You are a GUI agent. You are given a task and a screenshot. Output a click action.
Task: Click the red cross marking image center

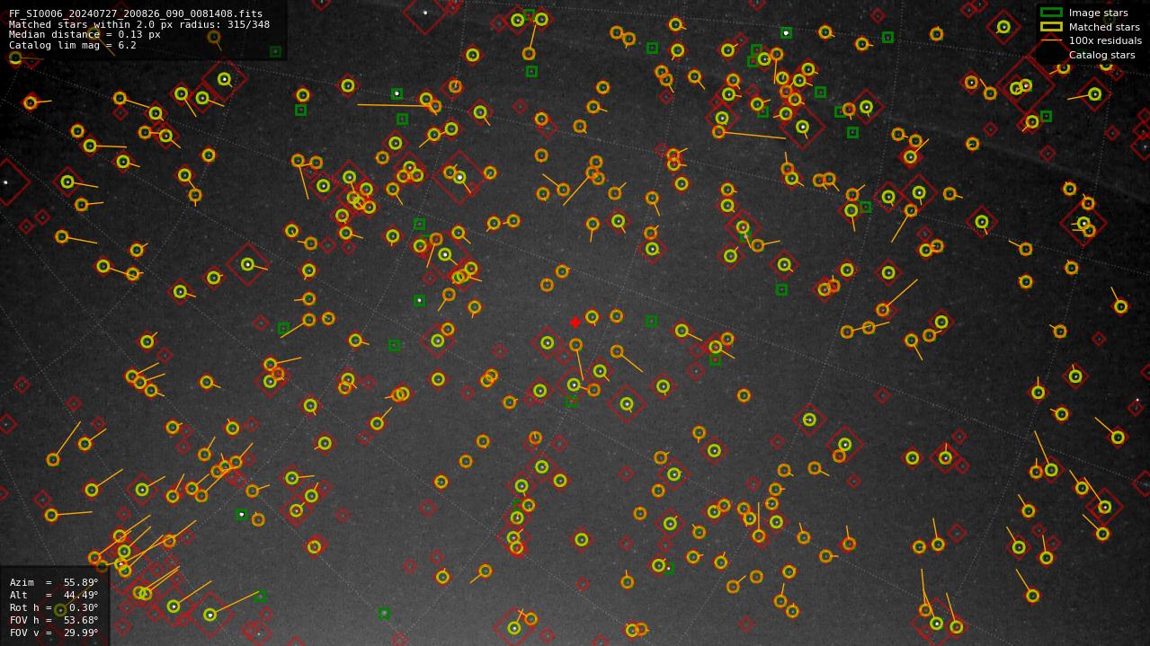(575, 323)
